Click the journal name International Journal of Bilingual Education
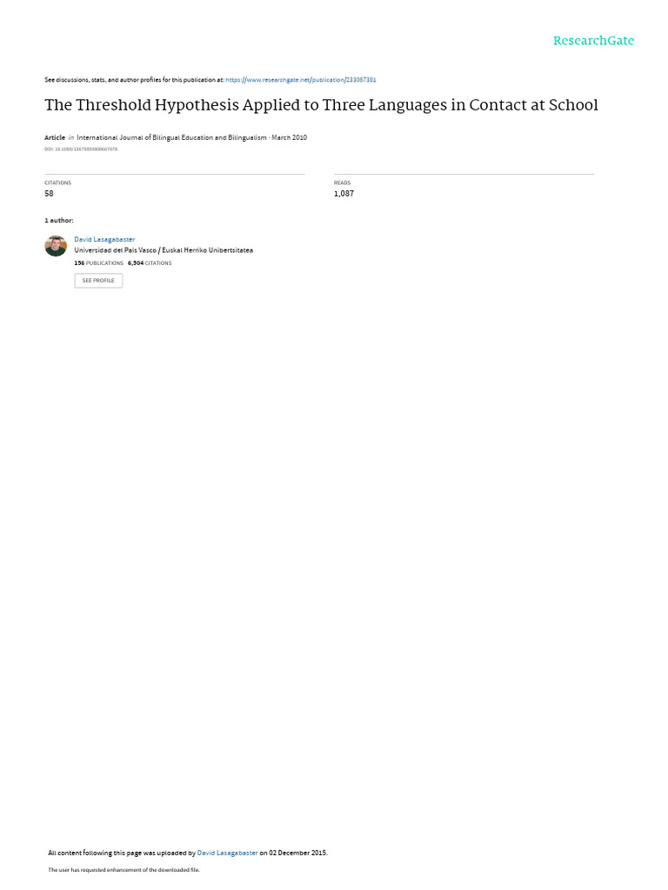 click(x=171, y=137)
